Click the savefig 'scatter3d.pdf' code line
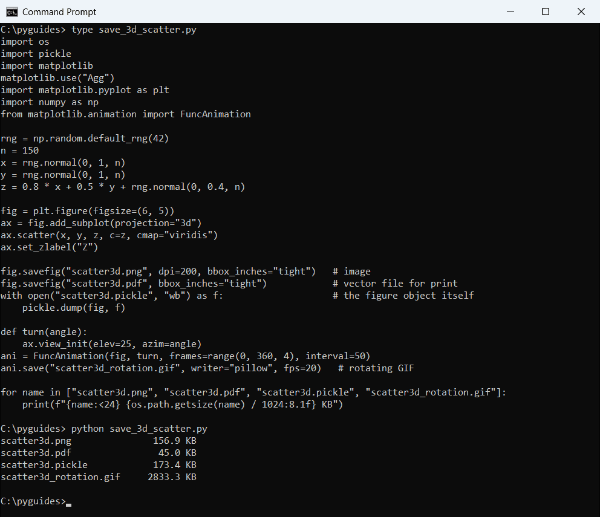This screenshot has height=517, width=600. pyautogui.click(x=134, y=284)
